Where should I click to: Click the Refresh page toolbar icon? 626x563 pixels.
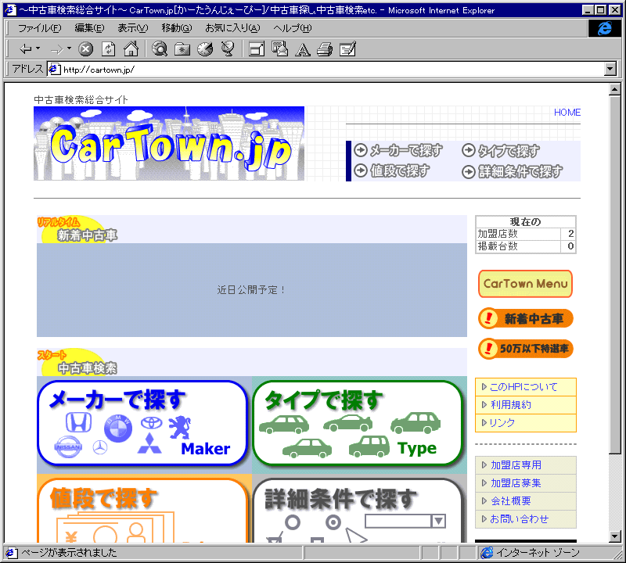[109, 49]
